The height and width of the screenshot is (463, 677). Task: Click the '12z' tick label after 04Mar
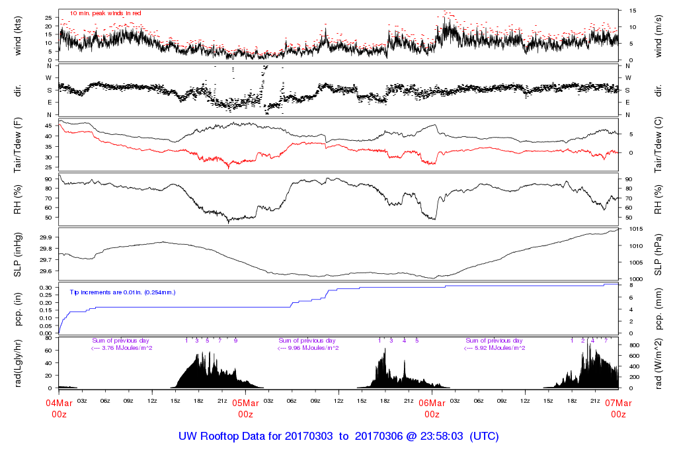(152, 401)
